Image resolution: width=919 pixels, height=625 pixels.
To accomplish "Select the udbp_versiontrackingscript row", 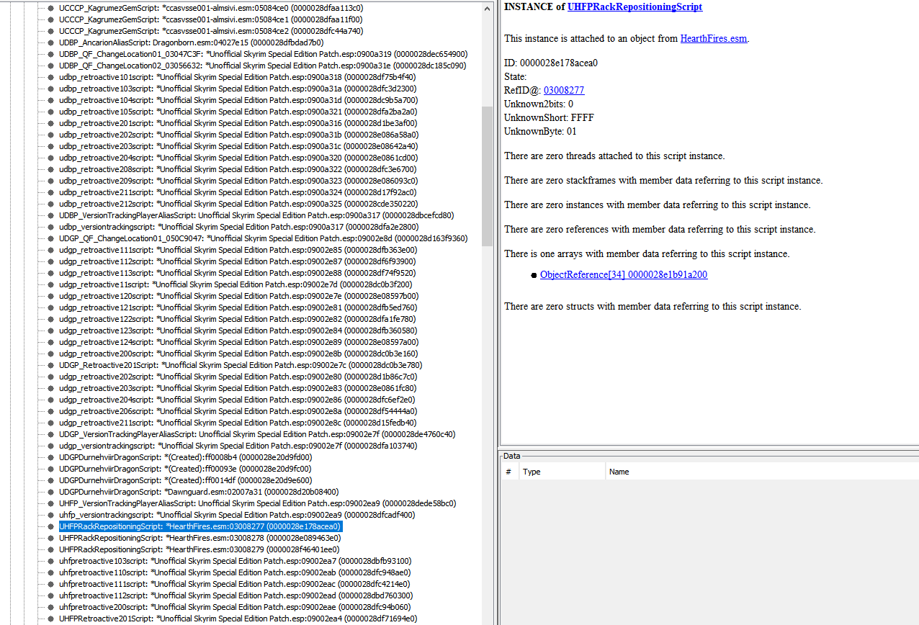I will pos(238,227).
